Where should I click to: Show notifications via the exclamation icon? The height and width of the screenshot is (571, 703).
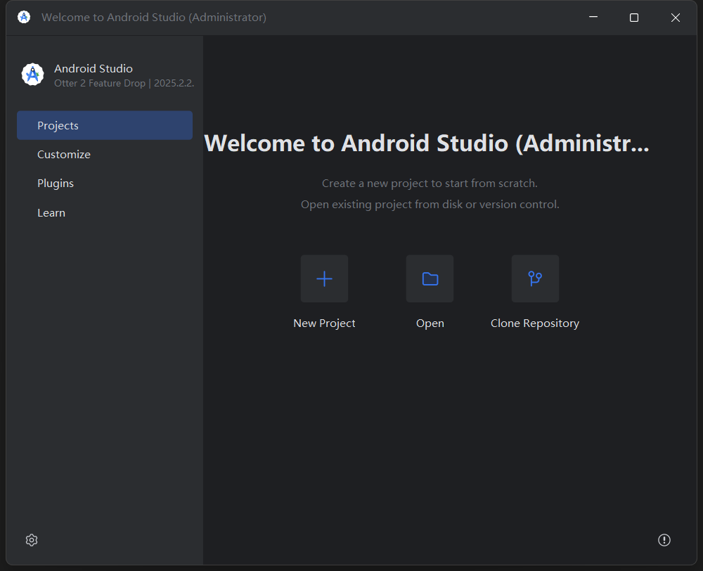[x=664, y=540]
